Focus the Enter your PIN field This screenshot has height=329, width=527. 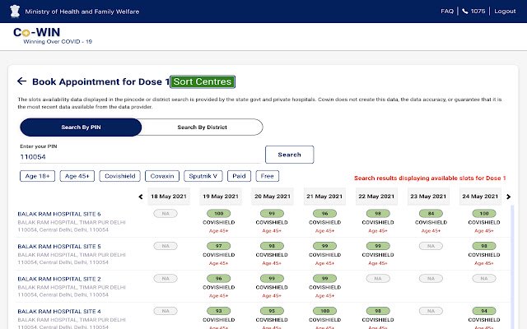point(140,157)
